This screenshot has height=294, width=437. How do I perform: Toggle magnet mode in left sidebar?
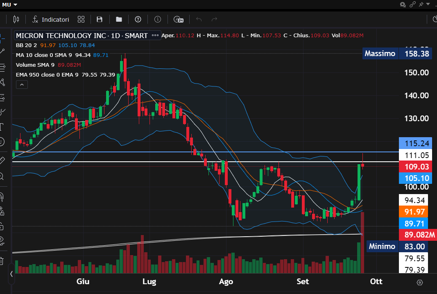2,197
